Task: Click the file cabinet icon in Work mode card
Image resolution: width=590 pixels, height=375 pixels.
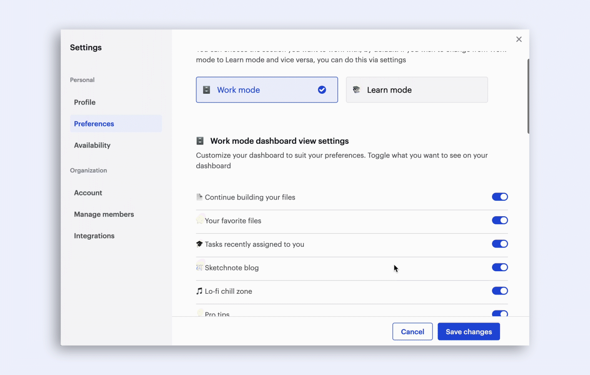Action: pyautogui.click(x=206, y=90)
